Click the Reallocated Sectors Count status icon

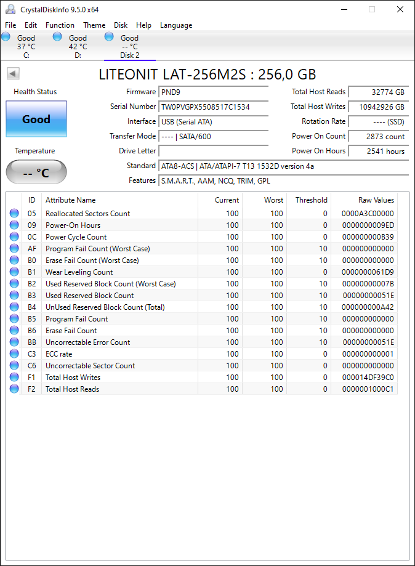pyautogui.click(x=14, y=213)
